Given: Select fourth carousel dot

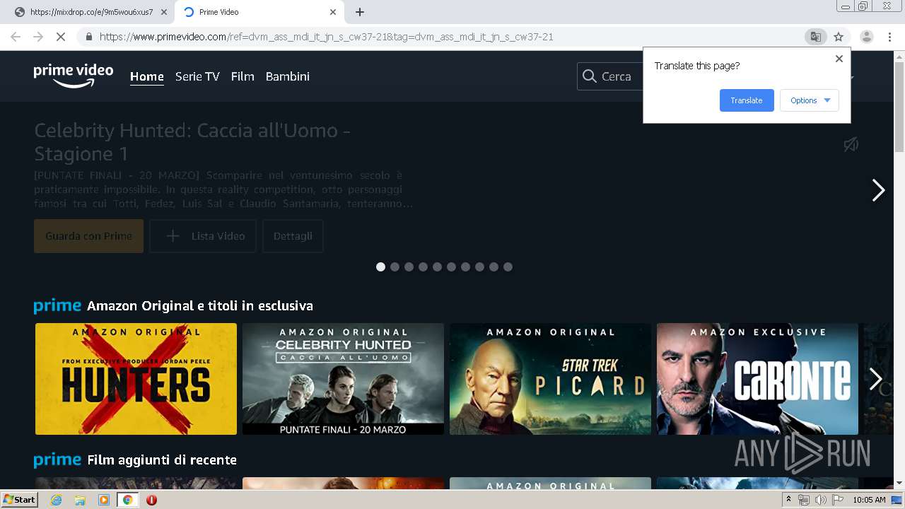Looking at the screenshot, I should [423, 267].
